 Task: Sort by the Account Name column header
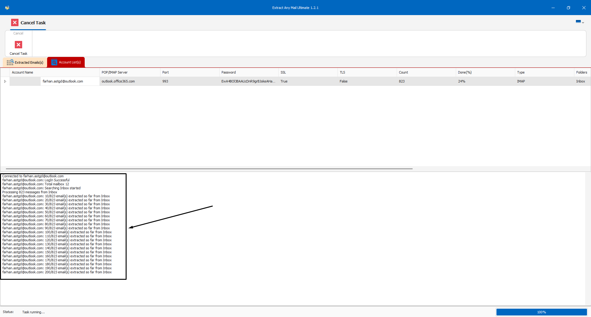tap(22, 73)
